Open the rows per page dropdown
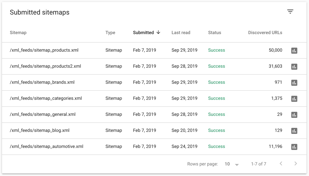The image size is (309, 176). [x=227, y=164]
